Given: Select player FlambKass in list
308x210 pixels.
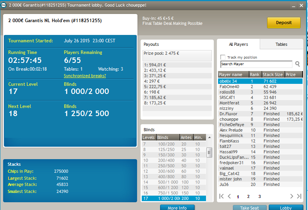Looking at the screenshot, I should click(260, 141).
